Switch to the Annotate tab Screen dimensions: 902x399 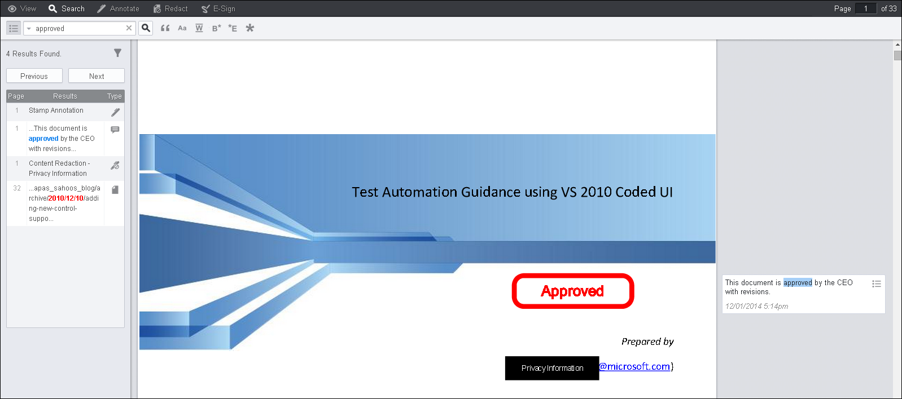click(x=118, y=8)
